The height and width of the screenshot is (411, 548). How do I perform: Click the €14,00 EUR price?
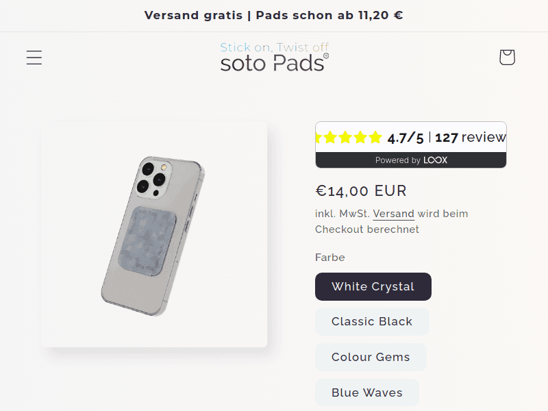(361, 191)
